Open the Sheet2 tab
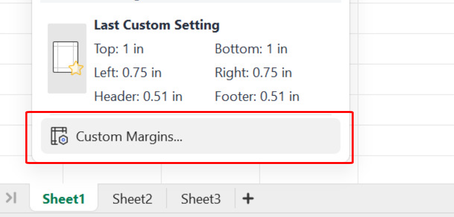 click(132, 199)
